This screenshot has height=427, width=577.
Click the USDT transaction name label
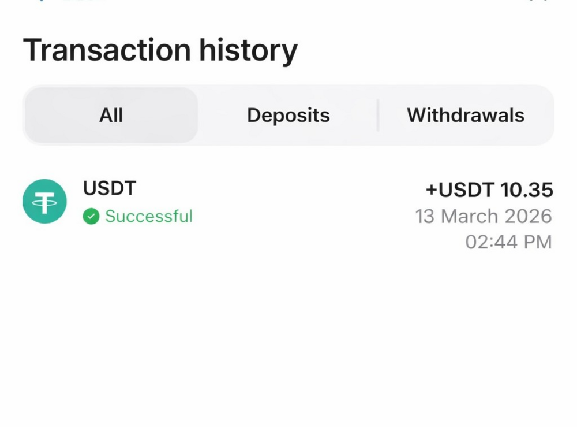tap(110, 188)
